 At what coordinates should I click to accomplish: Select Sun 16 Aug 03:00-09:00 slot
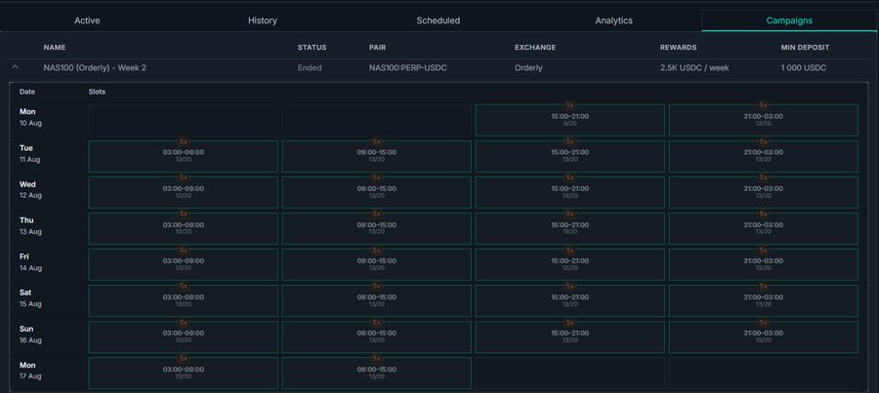184,337
